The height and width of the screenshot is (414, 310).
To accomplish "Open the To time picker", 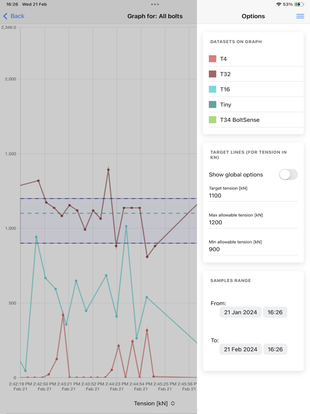I will coord(275,349).
